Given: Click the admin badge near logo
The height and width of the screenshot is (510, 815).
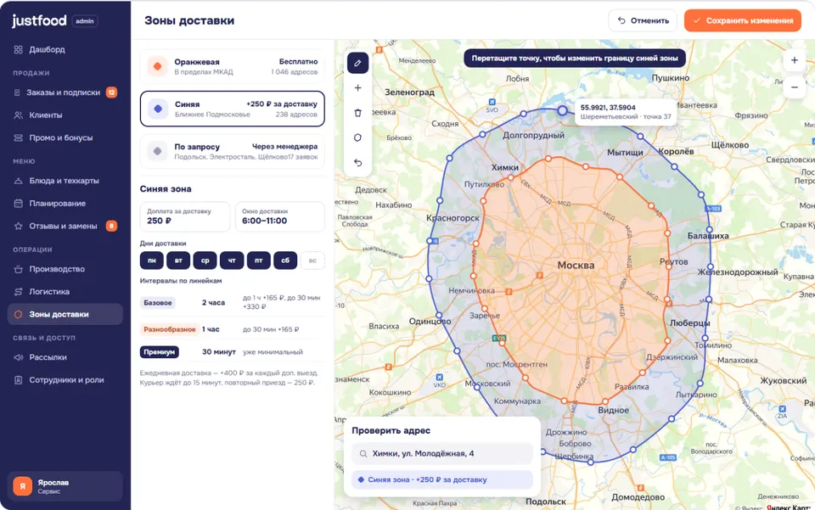Looking at the screenshot, I should (x=85, y=21).
